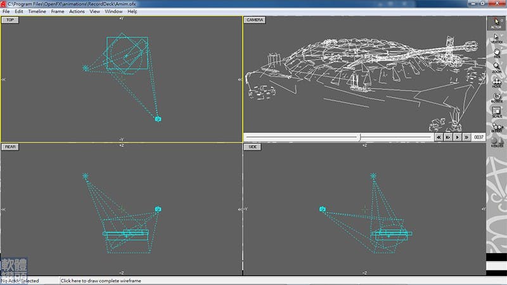Play the animation preview
This screenshot has width=507, height=285.
(x=457, y=137)
